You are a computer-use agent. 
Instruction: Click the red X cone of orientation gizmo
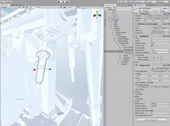click(x=95, y=16)
